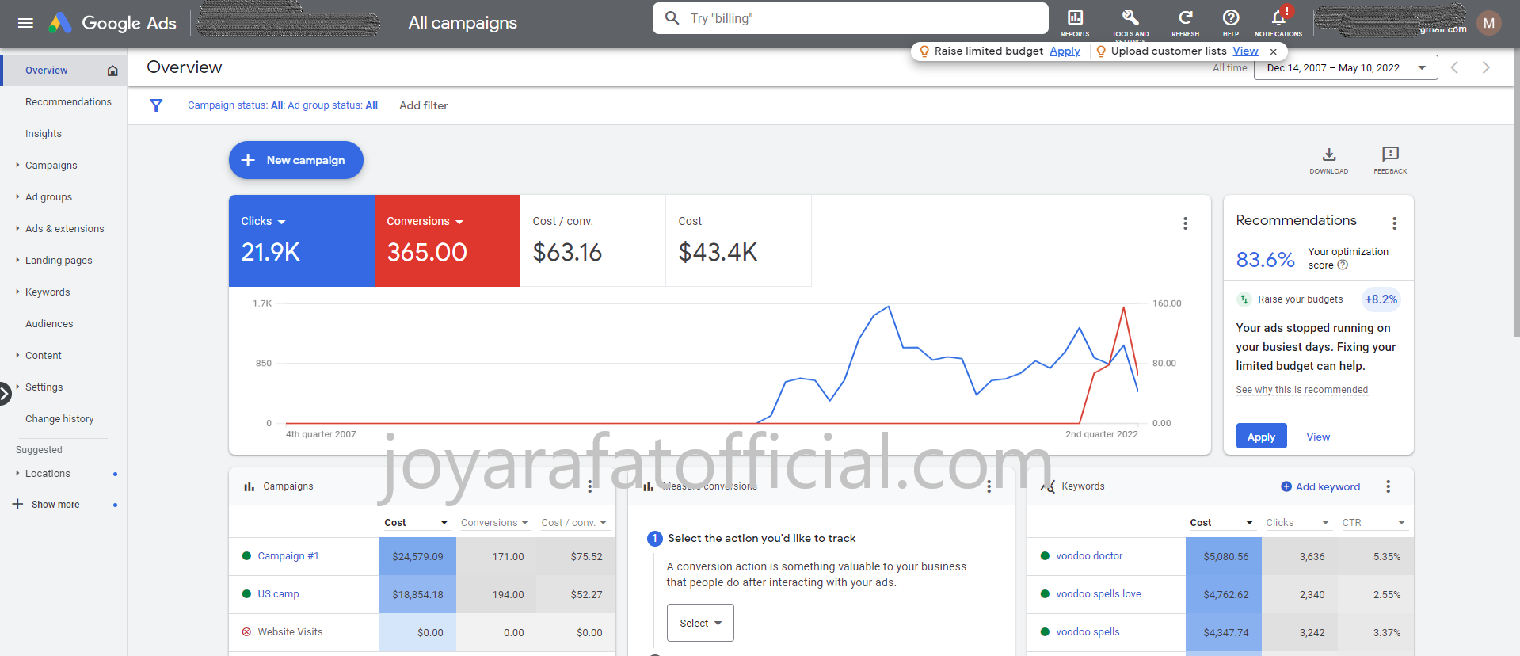This screenshot has height=656, width=1520.
Task: Open Campaign #1 link
Action: [288, 556]
